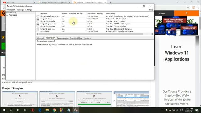Open the Settings menu
201x113 pixels.
click(29, 10)
